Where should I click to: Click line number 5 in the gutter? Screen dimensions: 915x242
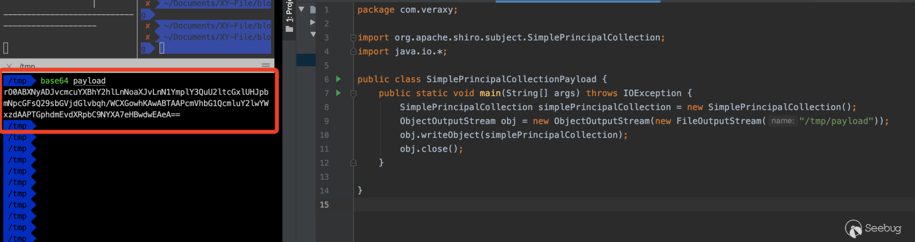coord(326,65)
